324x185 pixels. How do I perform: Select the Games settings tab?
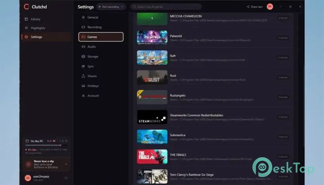[x=101, y=37]
